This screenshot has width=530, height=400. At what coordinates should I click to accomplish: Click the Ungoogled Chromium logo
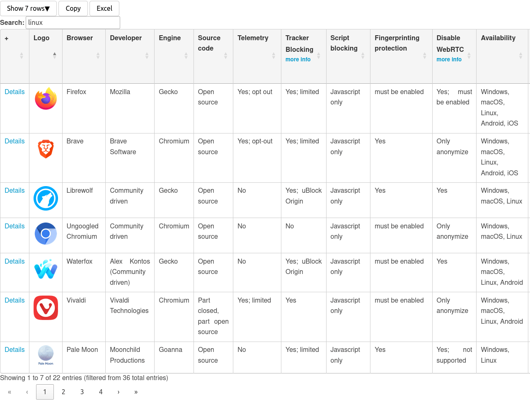tap(46, 233)
